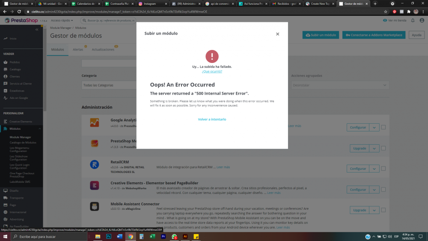428x241 pixels.
Task: Expand Google Analytics actions dropdown arrow
Action: click(x=374, y=128)
